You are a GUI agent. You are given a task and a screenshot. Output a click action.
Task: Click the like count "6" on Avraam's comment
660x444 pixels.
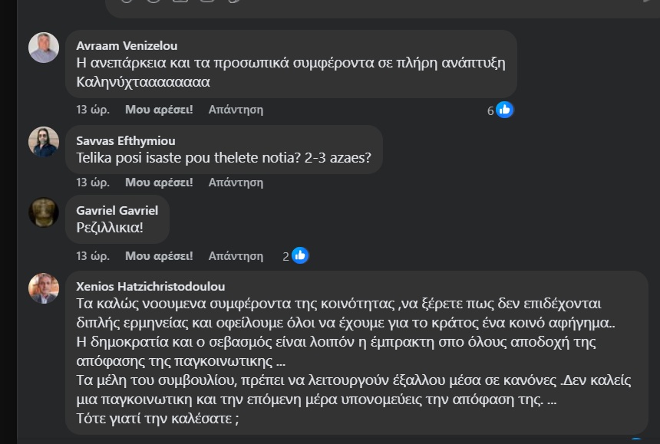490,110
